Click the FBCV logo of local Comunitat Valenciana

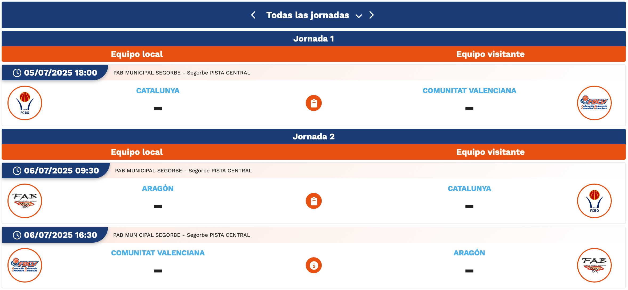click(25, 265)
